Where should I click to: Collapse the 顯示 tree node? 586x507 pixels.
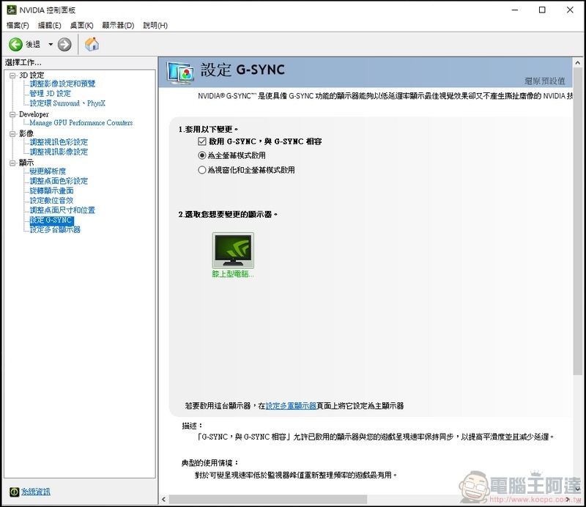pyautogui.click(x=12, y=163)
